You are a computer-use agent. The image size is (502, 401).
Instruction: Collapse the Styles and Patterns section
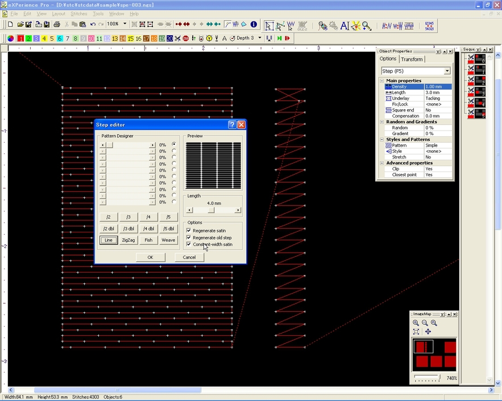click(381, 139)
